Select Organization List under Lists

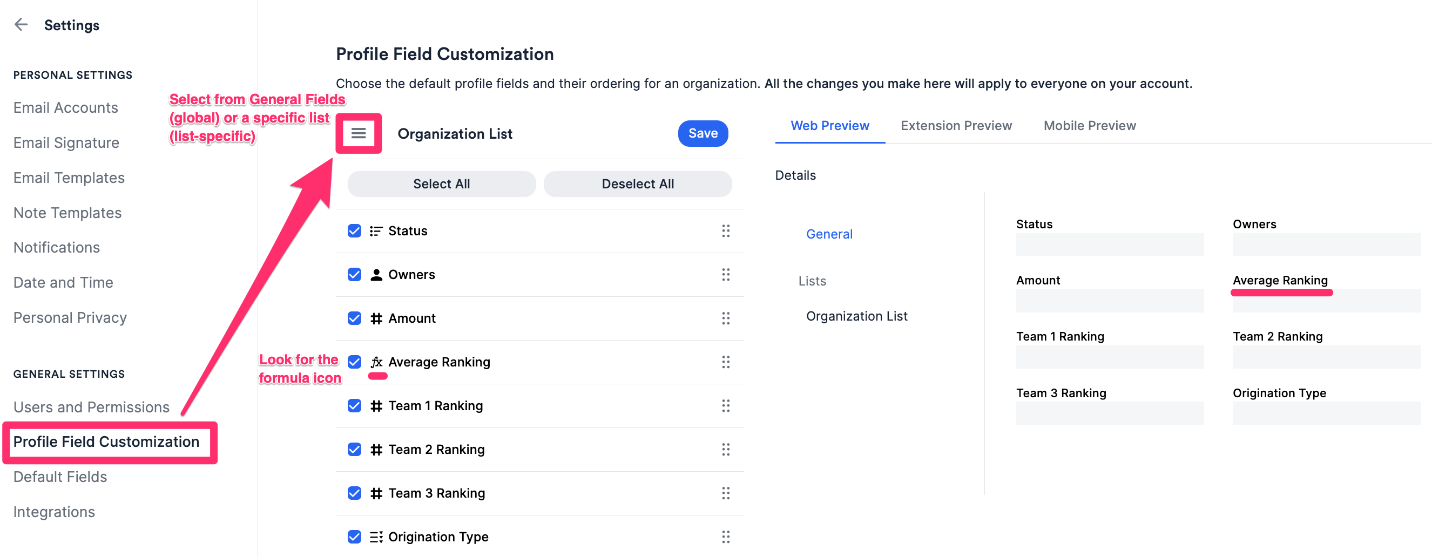[x=856, y=316]
